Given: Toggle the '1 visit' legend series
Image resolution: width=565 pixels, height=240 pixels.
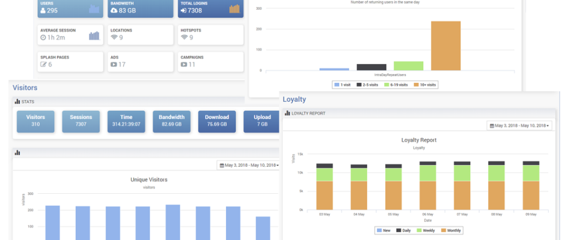Looking at the screenshot, I should (x=343, y=85).
